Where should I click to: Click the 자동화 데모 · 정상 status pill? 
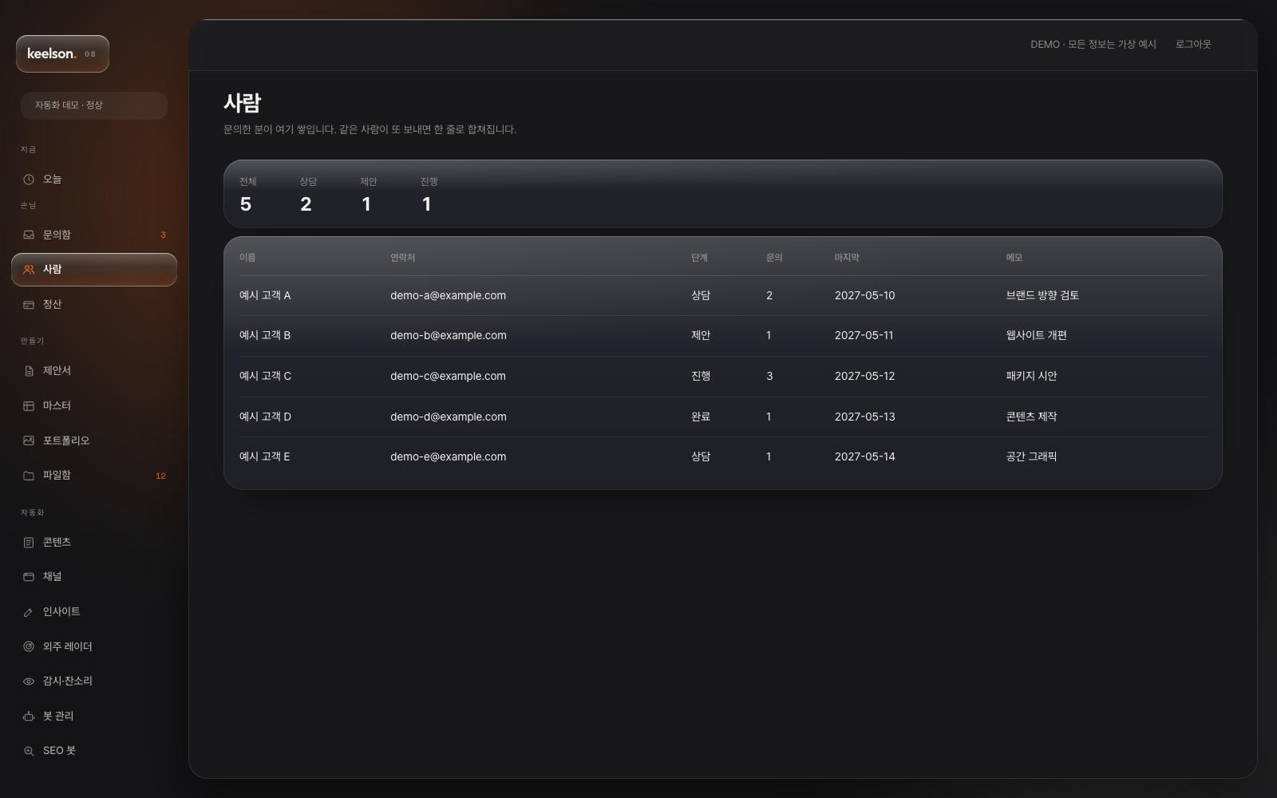94,105
